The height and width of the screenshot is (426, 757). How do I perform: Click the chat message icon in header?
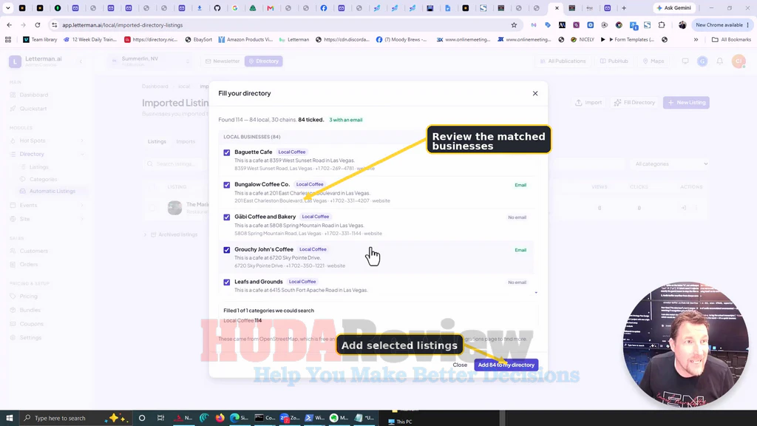pos(685,61)
